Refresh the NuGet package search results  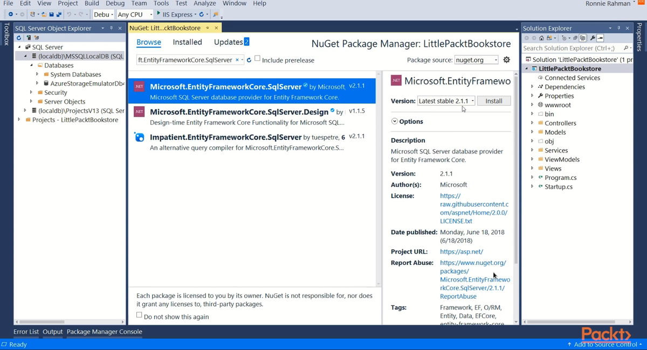[249, 60]
